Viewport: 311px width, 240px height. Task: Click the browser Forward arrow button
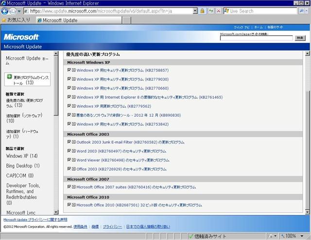pyautogui.click(x=13, y=11)
